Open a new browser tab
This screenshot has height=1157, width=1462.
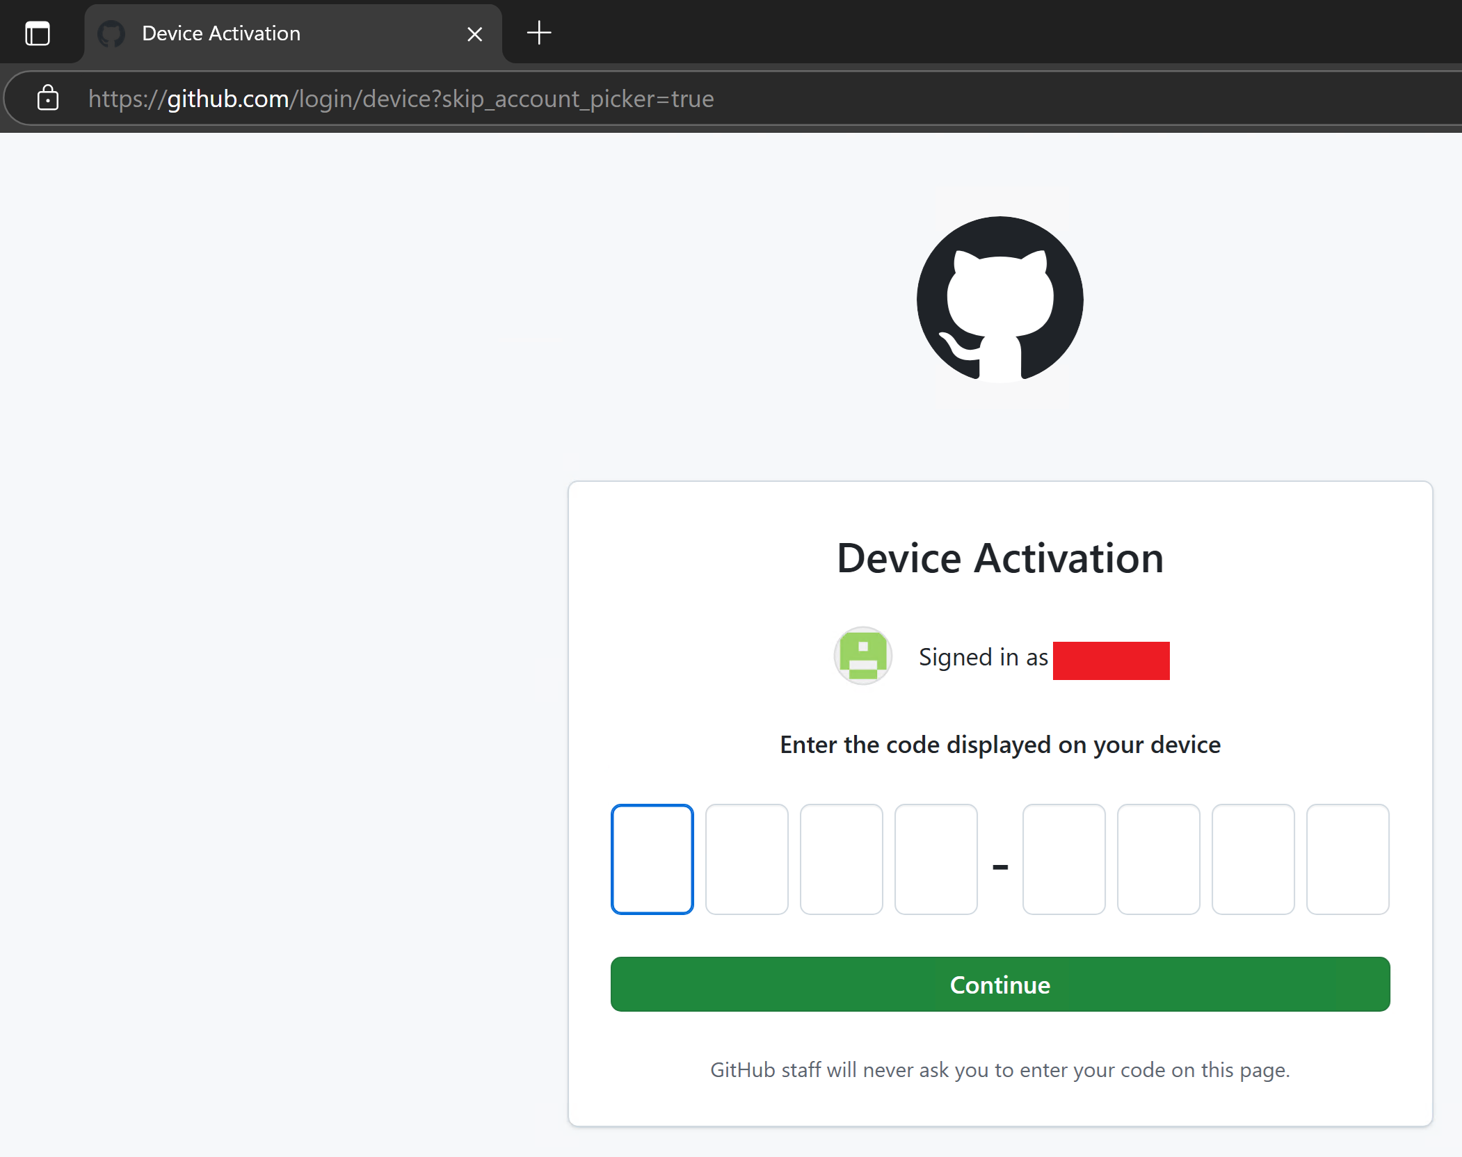(x=539, y=33)
